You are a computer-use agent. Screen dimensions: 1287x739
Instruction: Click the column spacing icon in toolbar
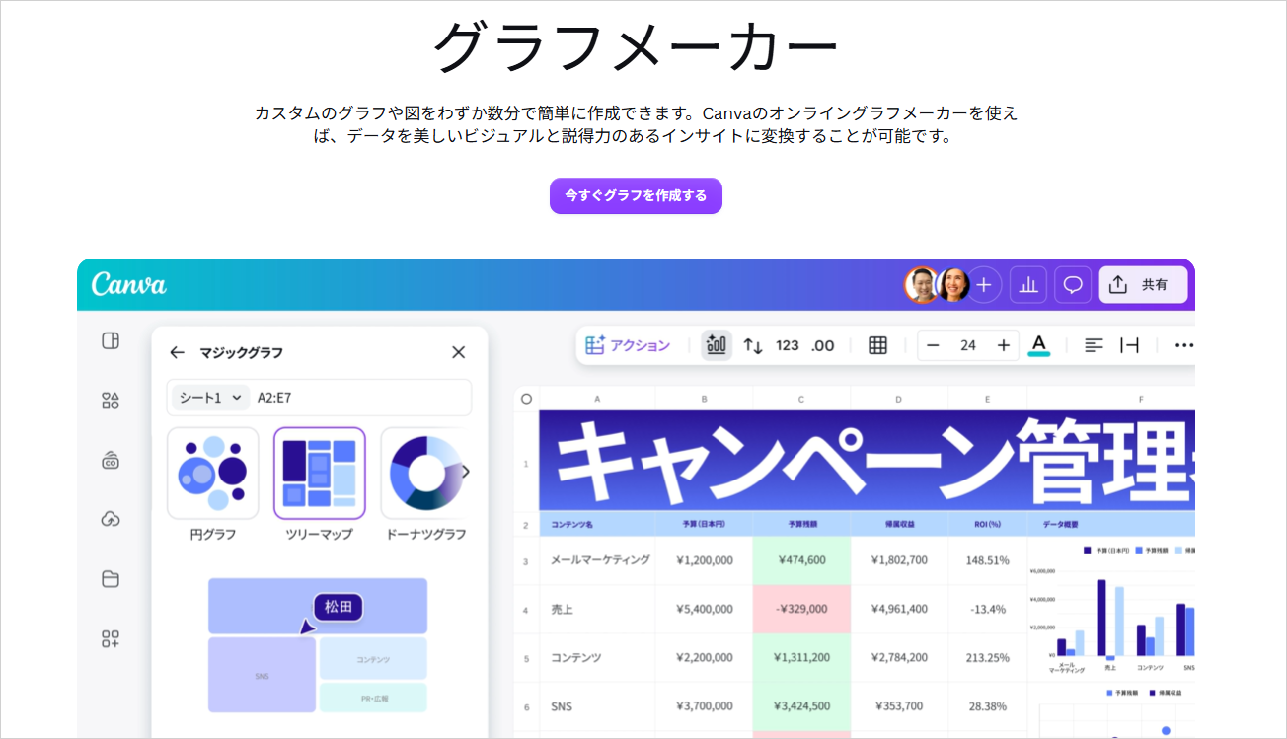tap(1130, 345)
